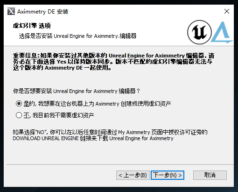The height and width of the screenshot is (192, 238).
Task: Click the blue Aximmetry triangle logo
Action: click(x=222, y=32)
